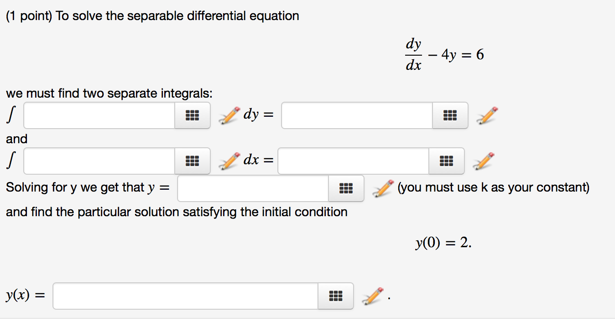This screenshot has height=322, width=615.
Task: Click inside the dx integrand input box
Action: [98, 161]
